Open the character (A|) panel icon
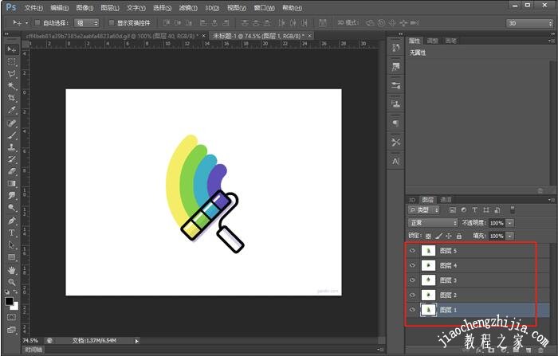Viewport: 558px width, 356px height. pyautogui.click(x=395, y=160)
